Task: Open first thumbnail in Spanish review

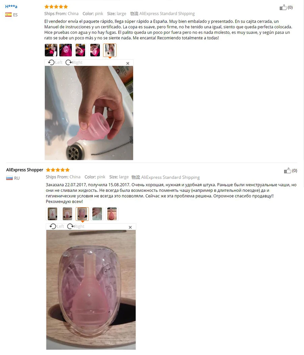Action: (x=51, y=50)
